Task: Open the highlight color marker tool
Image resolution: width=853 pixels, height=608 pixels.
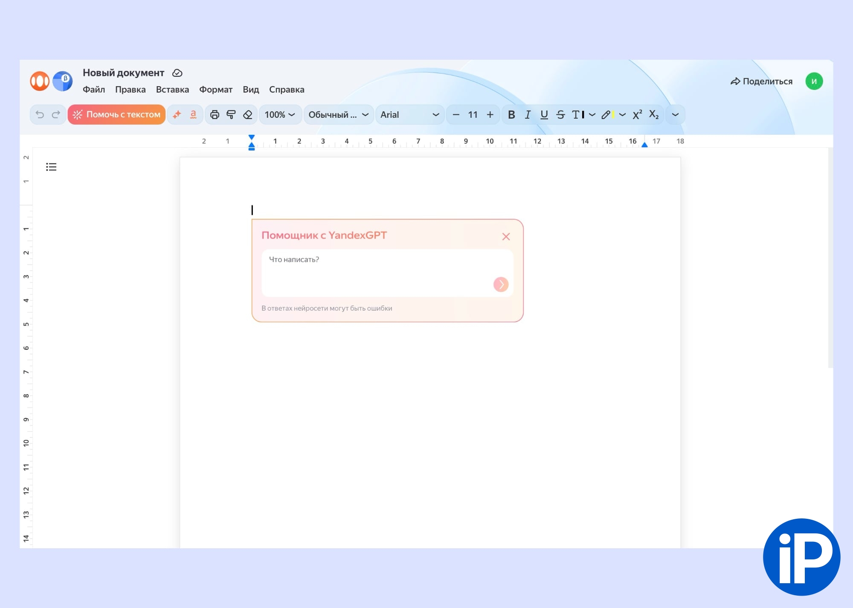Action: coord(607,114)
